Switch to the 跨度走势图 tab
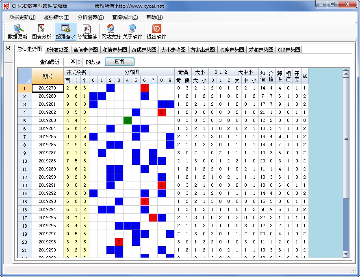360x277 pixels. pyautogui.click(x=232, y=50)
